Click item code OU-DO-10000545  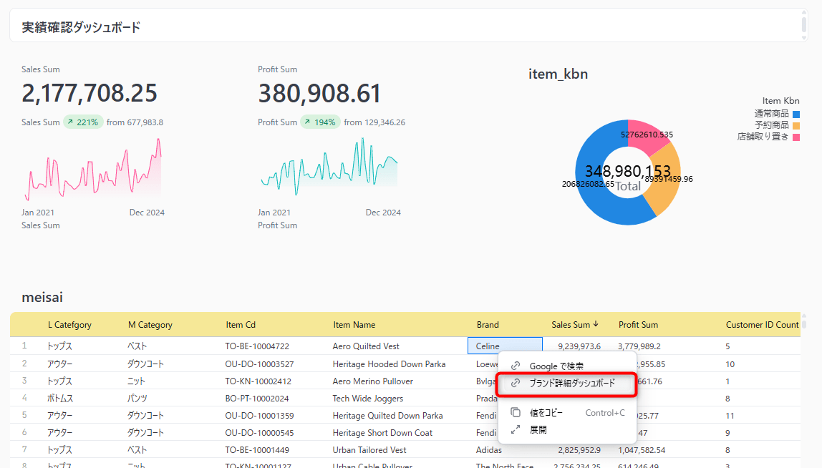click(259, 433)
